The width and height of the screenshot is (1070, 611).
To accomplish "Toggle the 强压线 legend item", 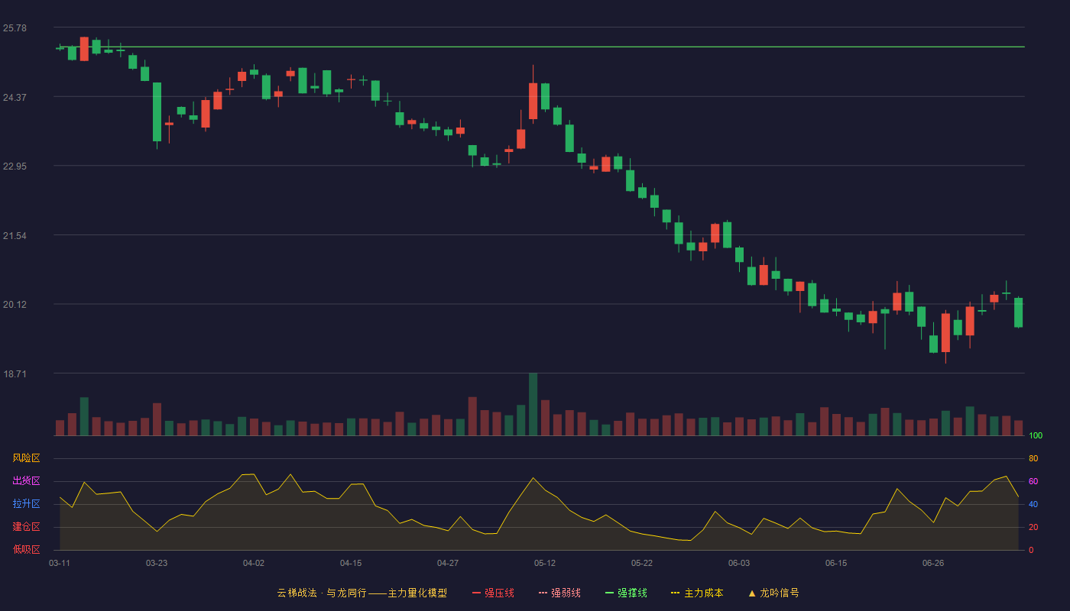I will (x=493, y=593).
